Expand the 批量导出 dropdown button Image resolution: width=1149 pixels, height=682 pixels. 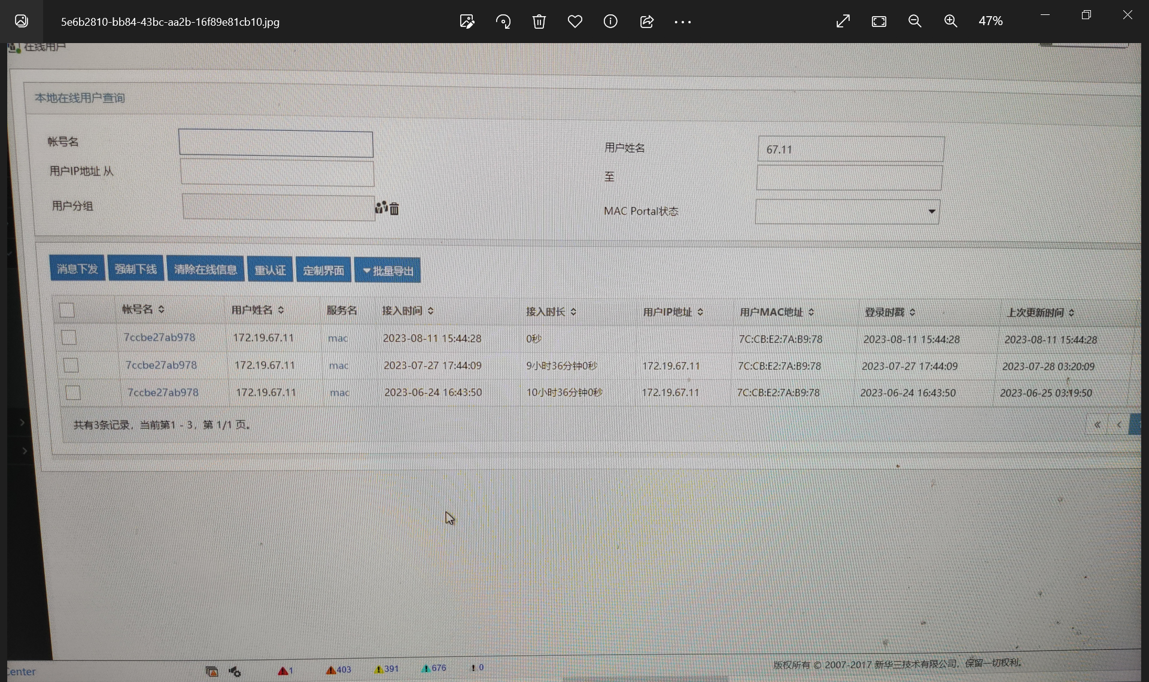[x=388, y=270]
